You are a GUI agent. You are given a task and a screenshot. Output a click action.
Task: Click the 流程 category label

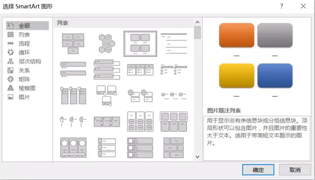[24, 44]
